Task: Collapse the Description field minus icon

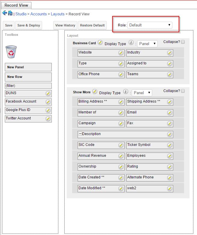Action: coord(80,134)
